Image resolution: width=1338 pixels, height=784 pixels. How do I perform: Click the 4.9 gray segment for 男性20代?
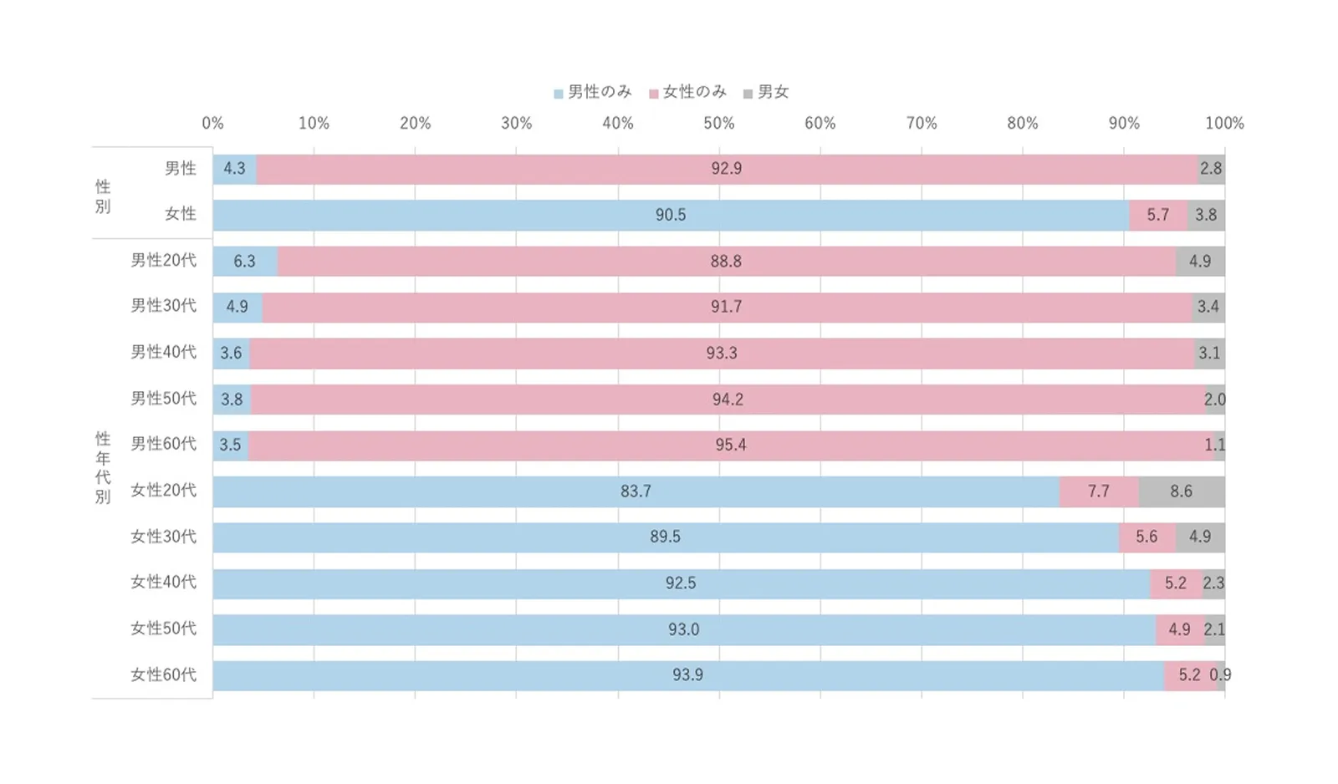[x=1199, y=262]
